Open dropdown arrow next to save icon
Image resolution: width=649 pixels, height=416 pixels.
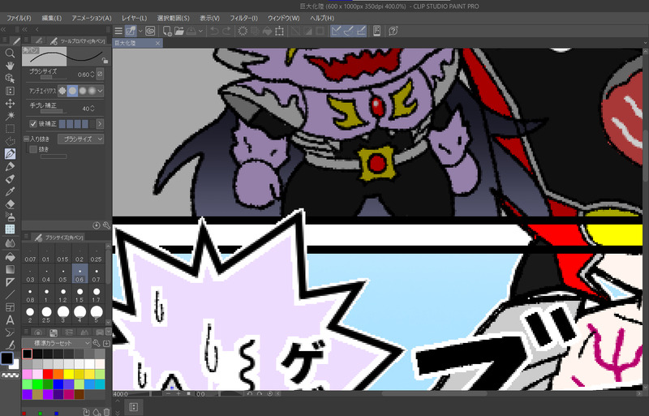pyautogui.click(x=200, y=31)
